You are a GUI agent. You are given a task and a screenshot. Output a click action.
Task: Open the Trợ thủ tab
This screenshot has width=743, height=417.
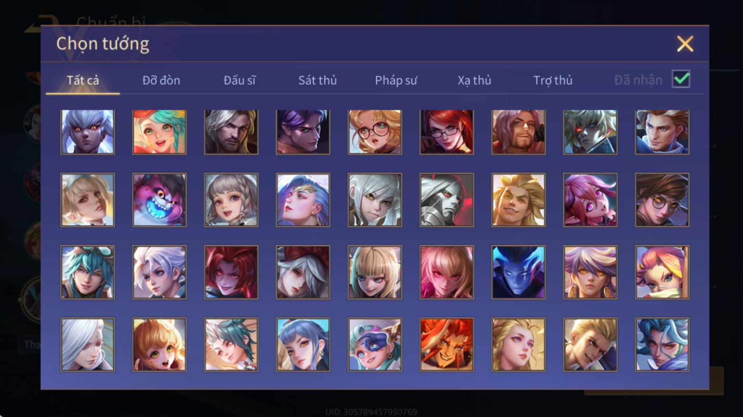click(x=553, y=80)
